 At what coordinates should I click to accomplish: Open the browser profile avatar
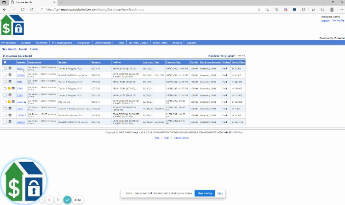tap(332, 9)
